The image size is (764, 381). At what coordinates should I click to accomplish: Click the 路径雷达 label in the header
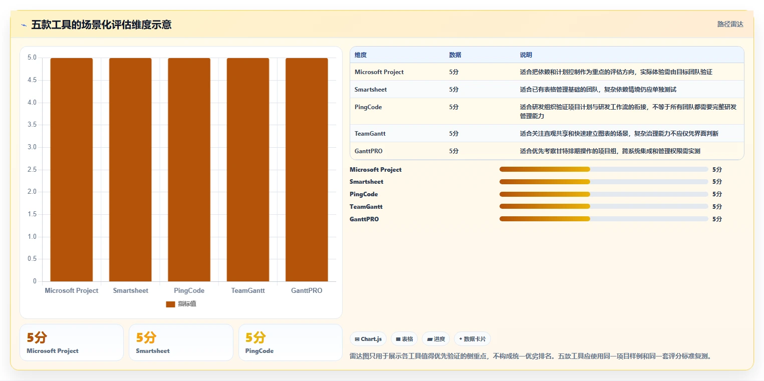click(x=730, y=24)
